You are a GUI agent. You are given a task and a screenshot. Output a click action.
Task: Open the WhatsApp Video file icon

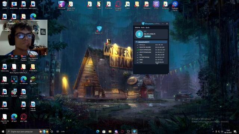(x=24, y=93)
